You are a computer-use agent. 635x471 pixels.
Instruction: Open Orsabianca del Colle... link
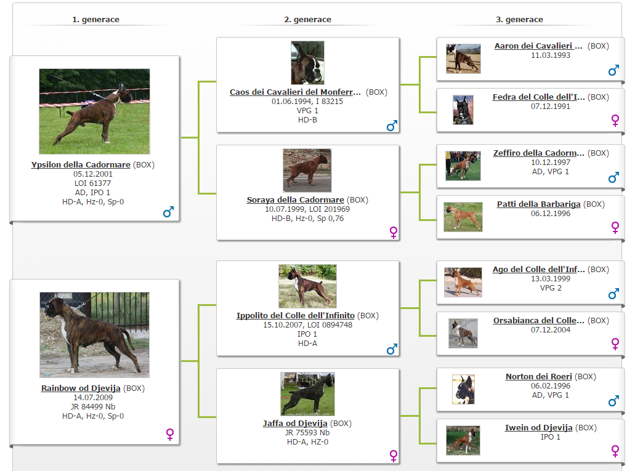pos(539,320)
